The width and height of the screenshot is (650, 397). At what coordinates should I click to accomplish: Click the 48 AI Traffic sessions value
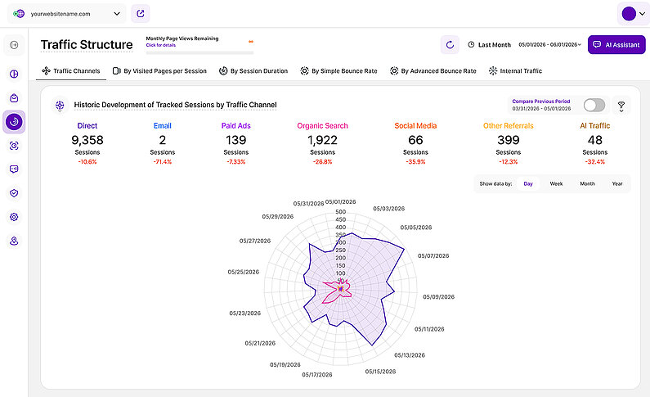click(595, 140)
